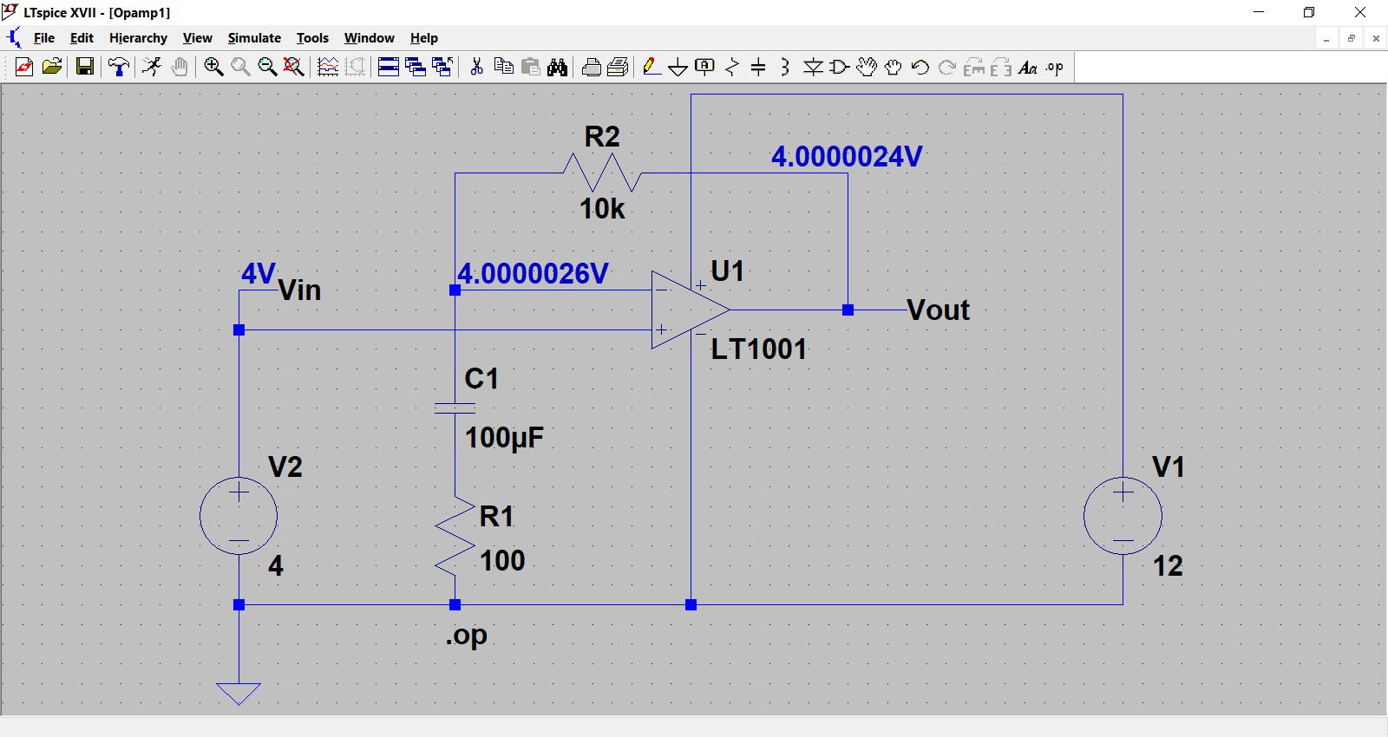This screenshot has height=737, width=1388.
Task: Restore the Opamp1 child window
Action: click(1352, 38)
